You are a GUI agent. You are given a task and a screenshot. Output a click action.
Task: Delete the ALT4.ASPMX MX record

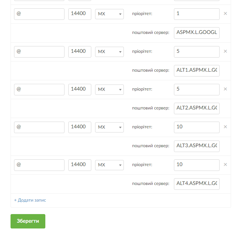(x=225, y=165)
